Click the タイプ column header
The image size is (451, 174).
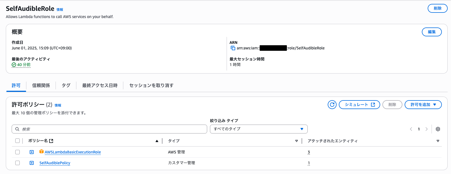pos(174,141)
